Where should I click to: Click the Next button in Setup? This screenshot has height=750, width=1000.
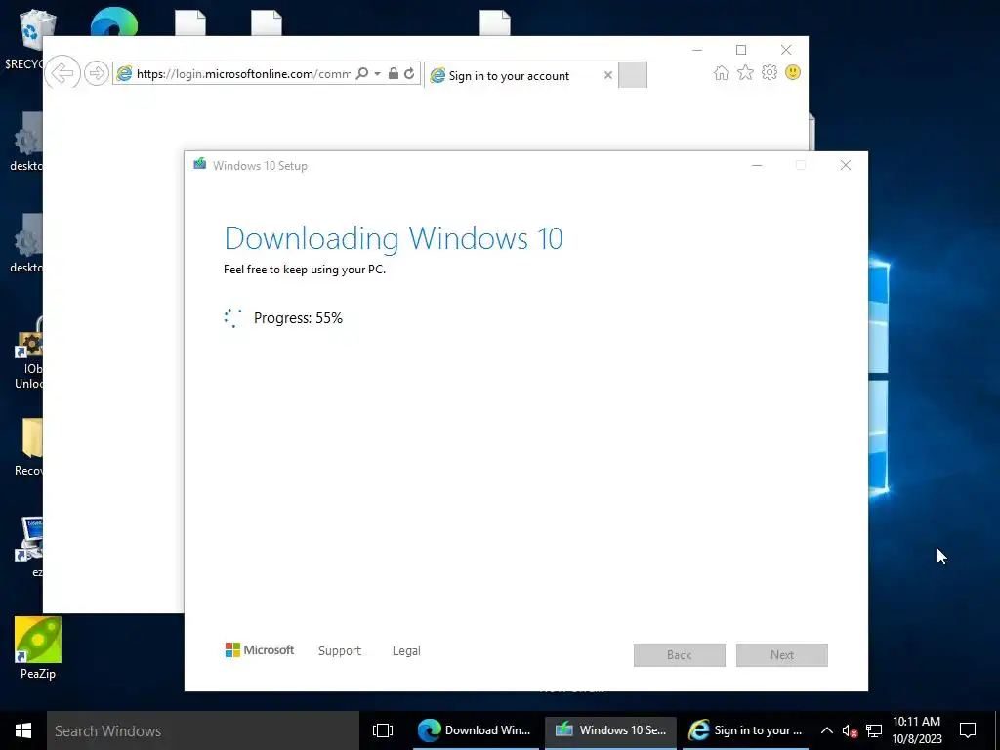tap(782, 655)
